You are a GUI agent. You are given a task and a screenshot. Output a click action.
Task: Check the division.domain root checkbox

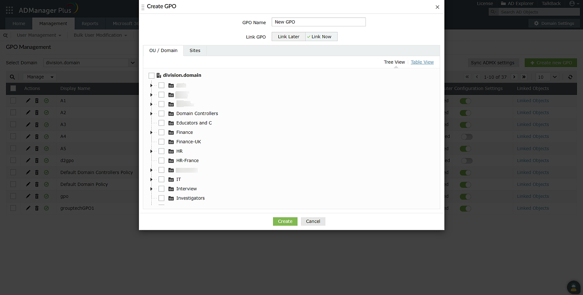[151, 76]
